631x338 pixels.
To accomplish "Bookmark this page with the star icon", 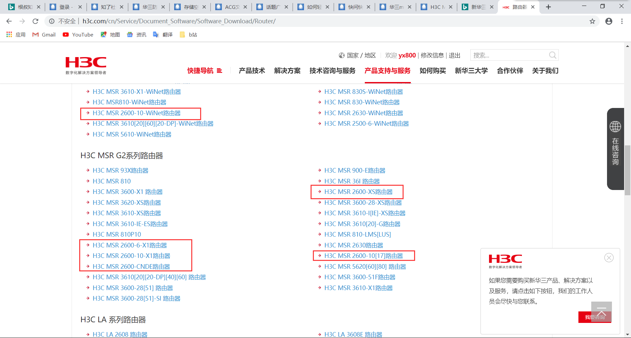I will click(592, 21).
